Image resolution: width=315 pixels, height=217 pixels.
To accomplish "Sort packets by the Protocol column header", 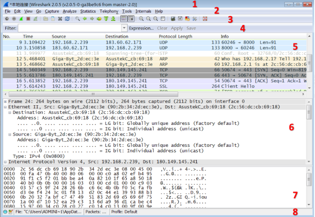I will (168, 37).
